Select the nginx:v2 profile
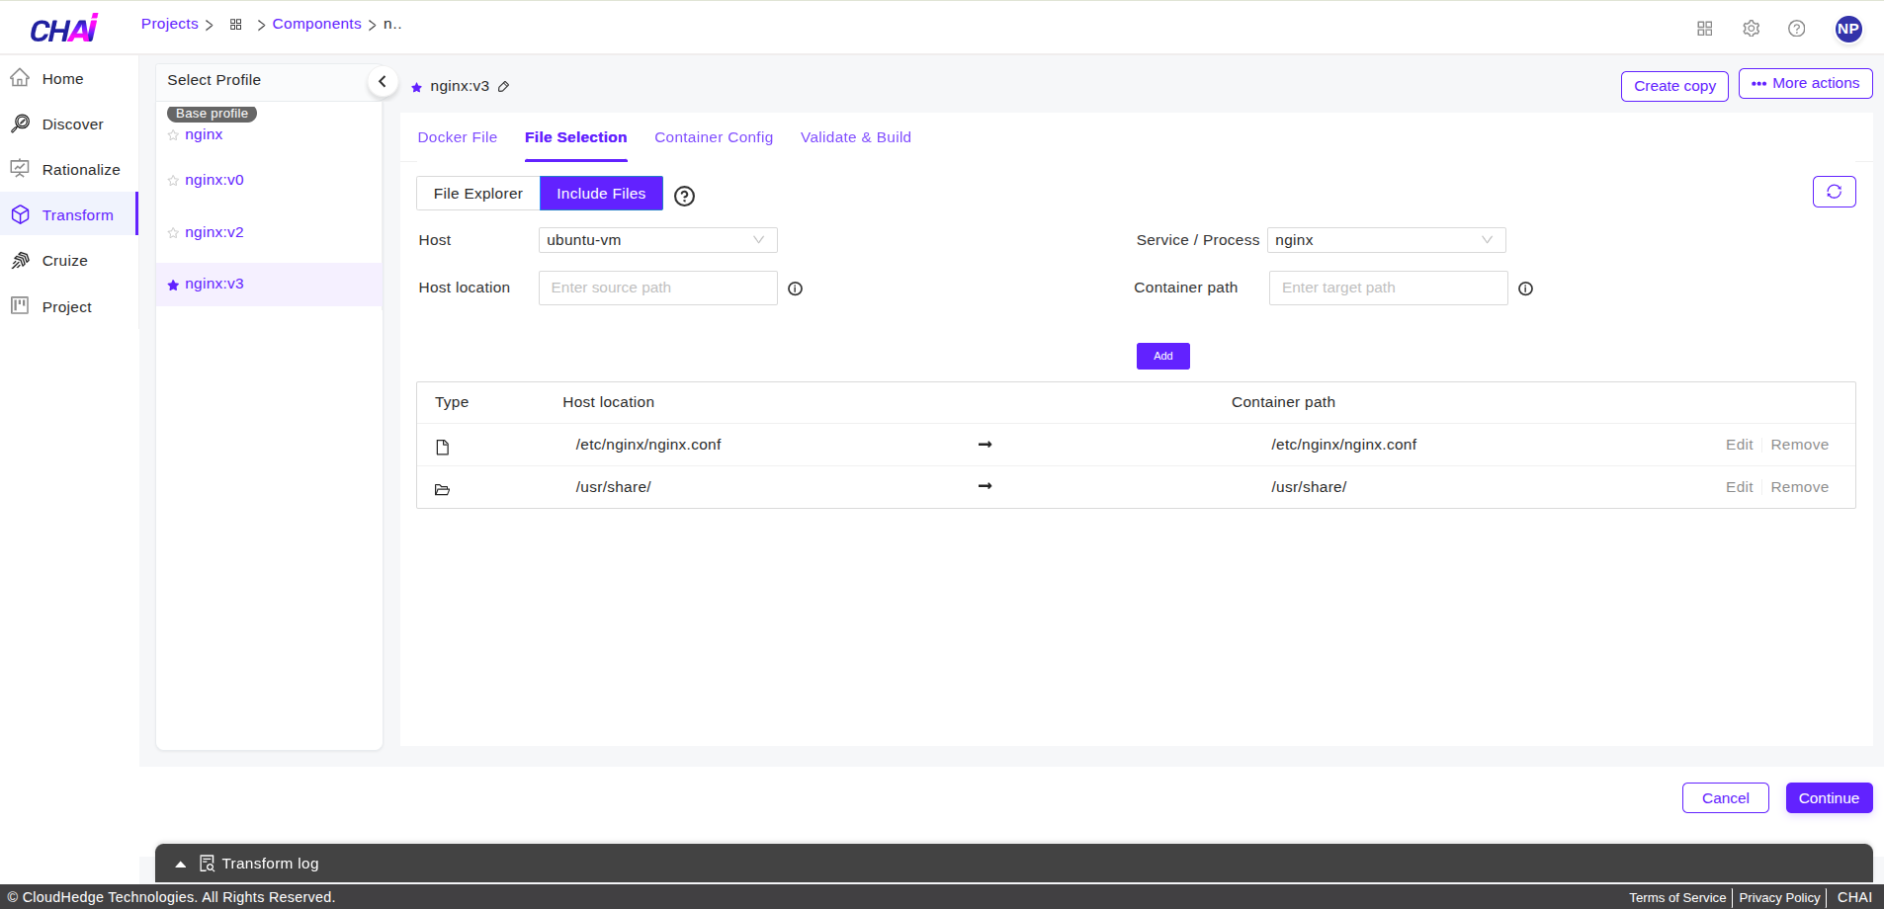 pyautogui.click(x=214, y=232)
